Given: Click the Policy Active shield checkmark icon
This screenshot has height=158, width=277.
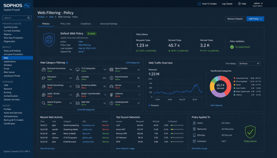Looking at the screenshot, I should [x=250, y=132].
